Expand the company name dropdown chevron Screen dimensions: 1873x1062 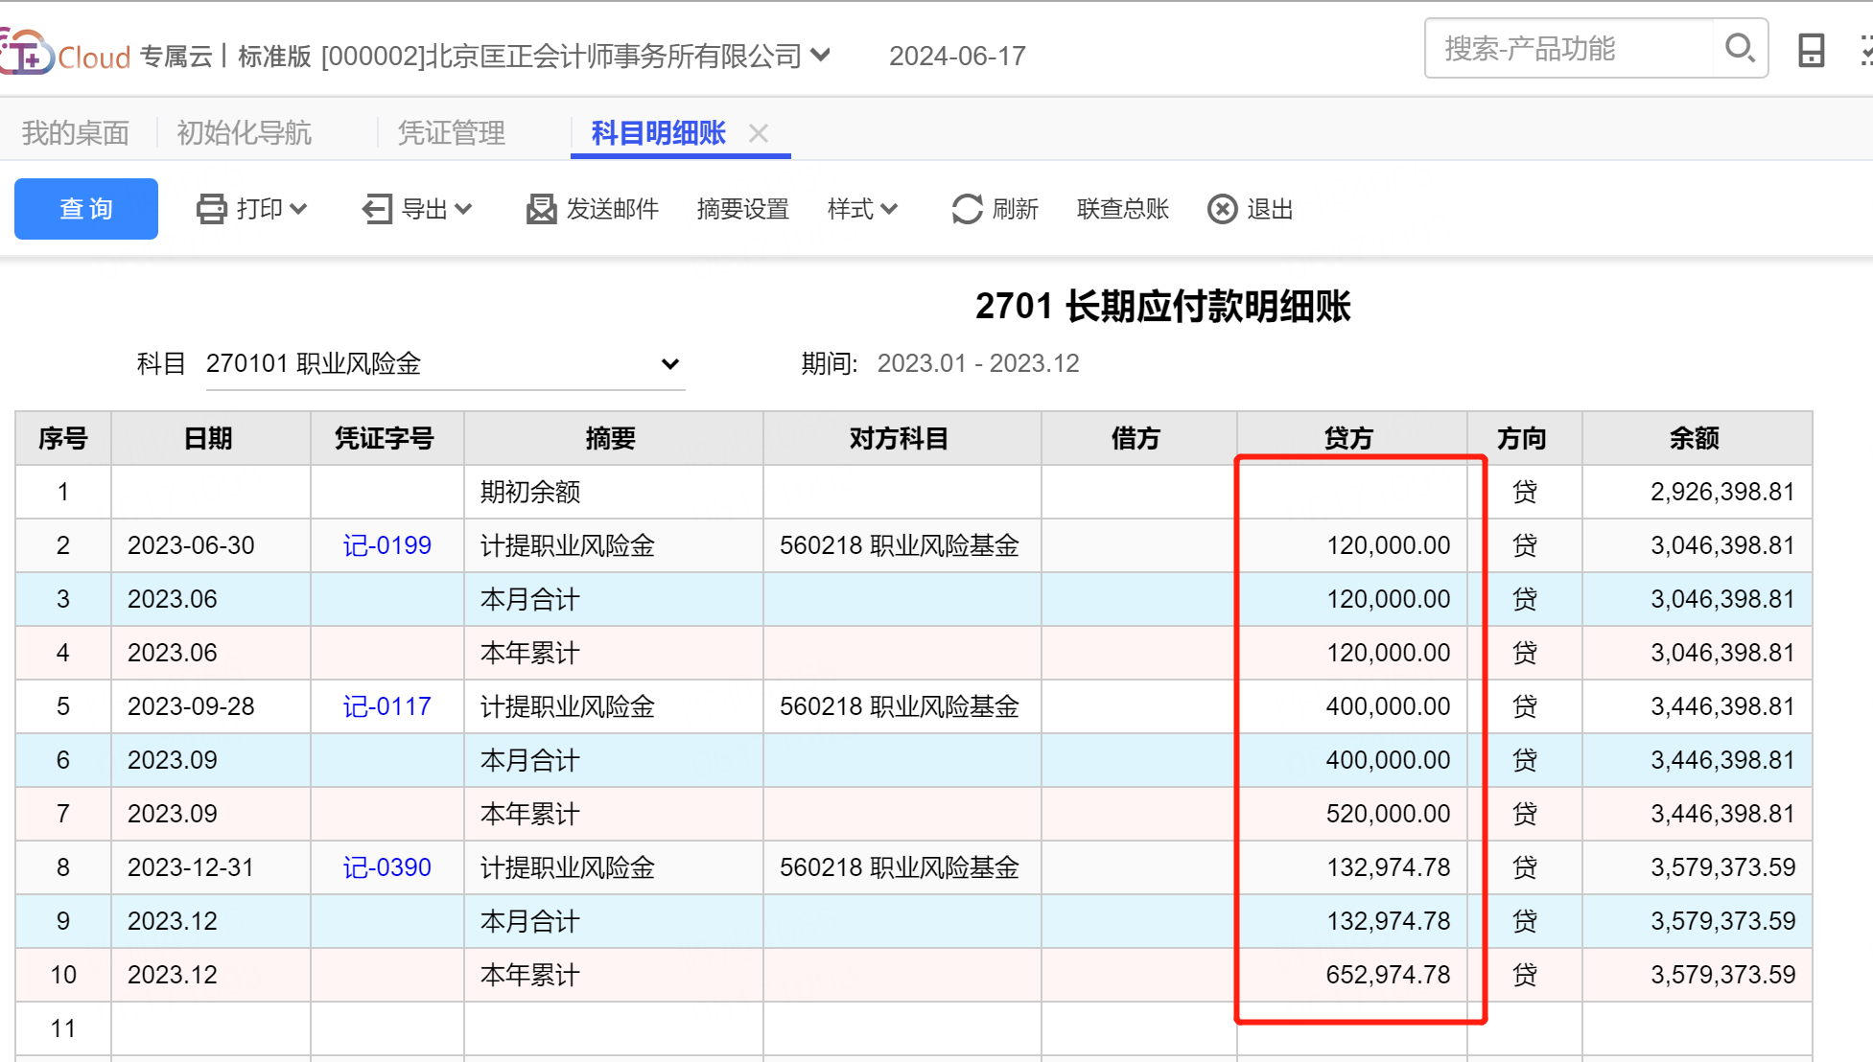tap(820, 55)
